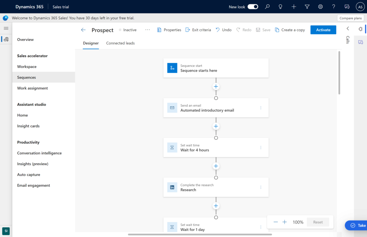Open the advanced filter funnel icon
Screen dimensions: 367x237
(x=307, y=7)
